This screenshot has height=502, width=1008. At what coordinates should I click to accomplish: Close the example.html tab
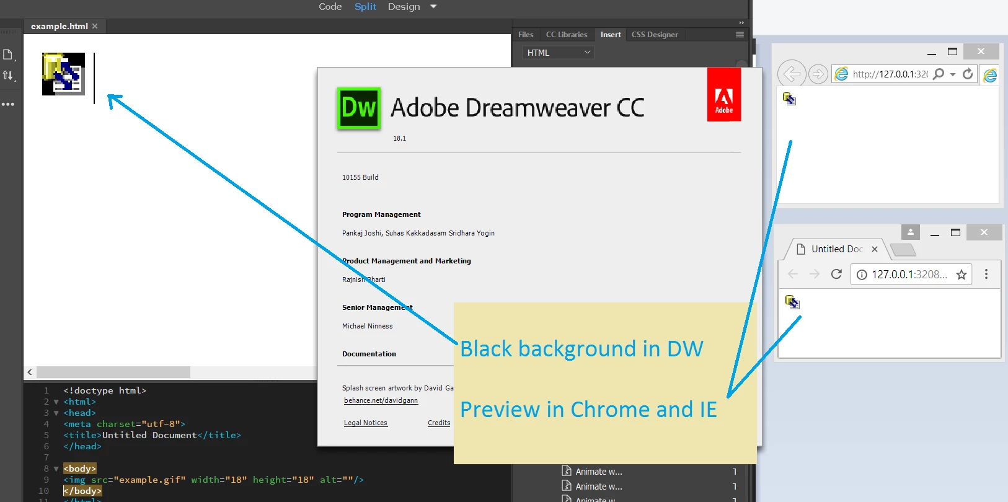point(95,26)
